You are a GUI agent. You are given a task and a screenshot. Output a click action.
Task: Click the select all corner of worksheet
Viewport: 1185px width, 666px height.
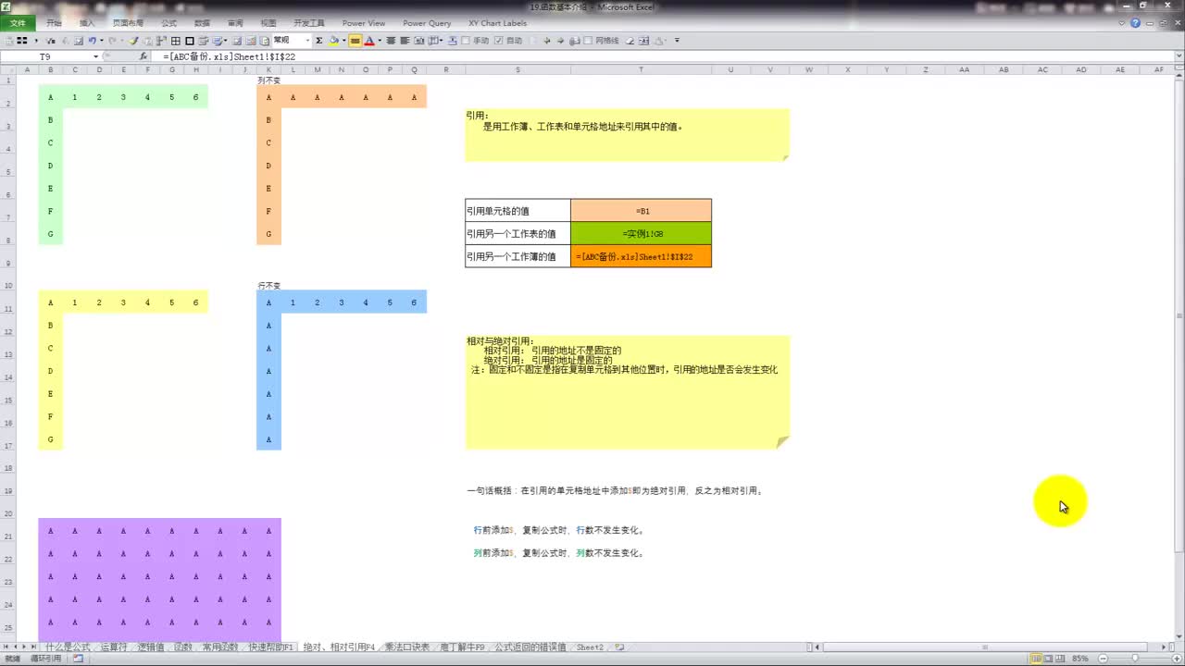point(7,69)
